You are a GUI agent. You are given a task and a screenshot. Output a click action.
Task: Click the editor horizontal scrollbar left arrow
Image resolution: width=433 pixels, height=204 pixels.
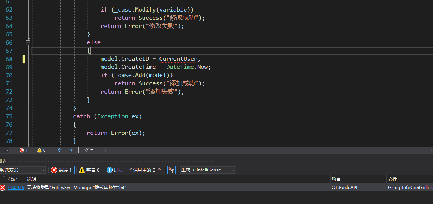tap(105, 150)
